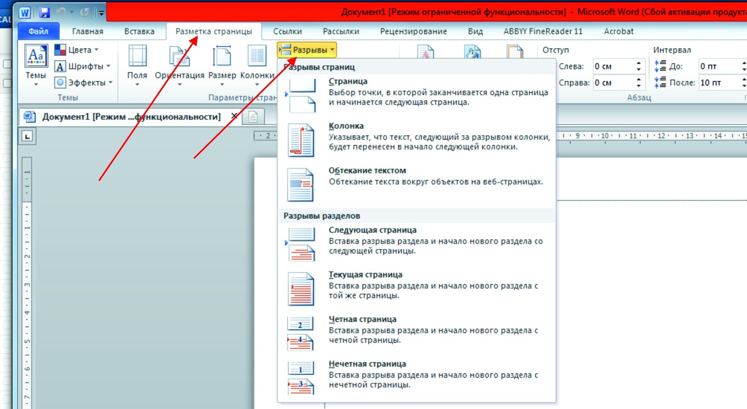Click the watermark icon in the ribbon
Screen dimensions: 747x409
[425, 52]
